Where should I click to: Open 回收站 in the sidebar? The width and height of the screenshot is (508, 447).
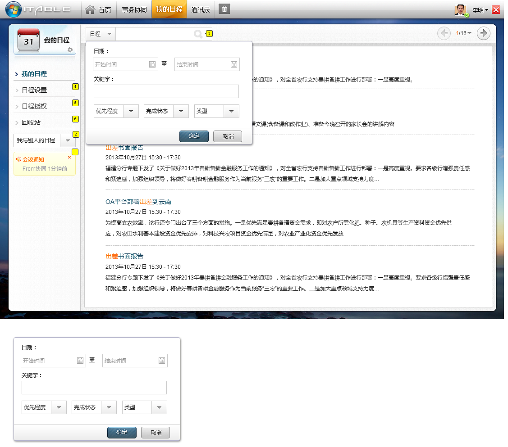(x=31, y=122)
